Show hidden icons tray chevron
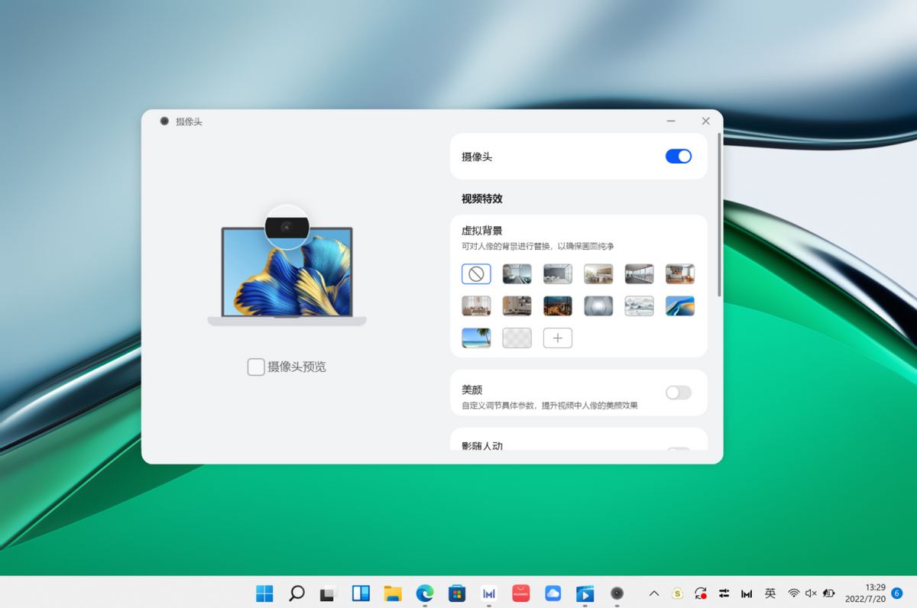Screen dimensions: 917x608 point(654,593)
